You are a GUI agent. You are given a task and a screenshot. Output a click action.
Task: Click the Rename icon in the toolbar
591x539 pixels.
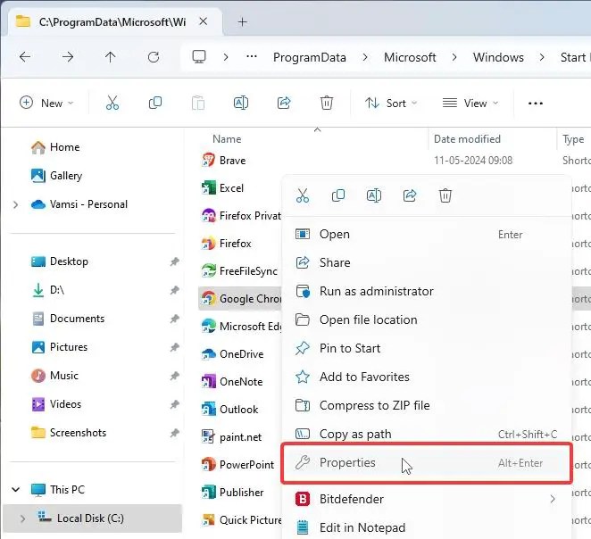click(241, 103)
